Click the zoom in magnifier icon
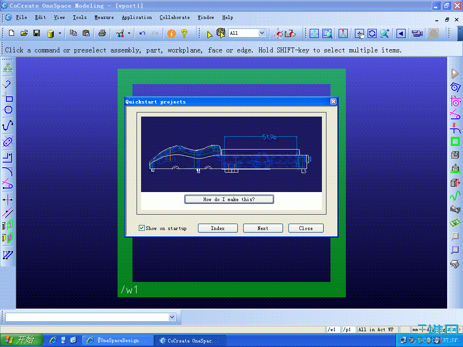This screenshot has width=463, height=347. pyautogui.click(x=385, y=33)
